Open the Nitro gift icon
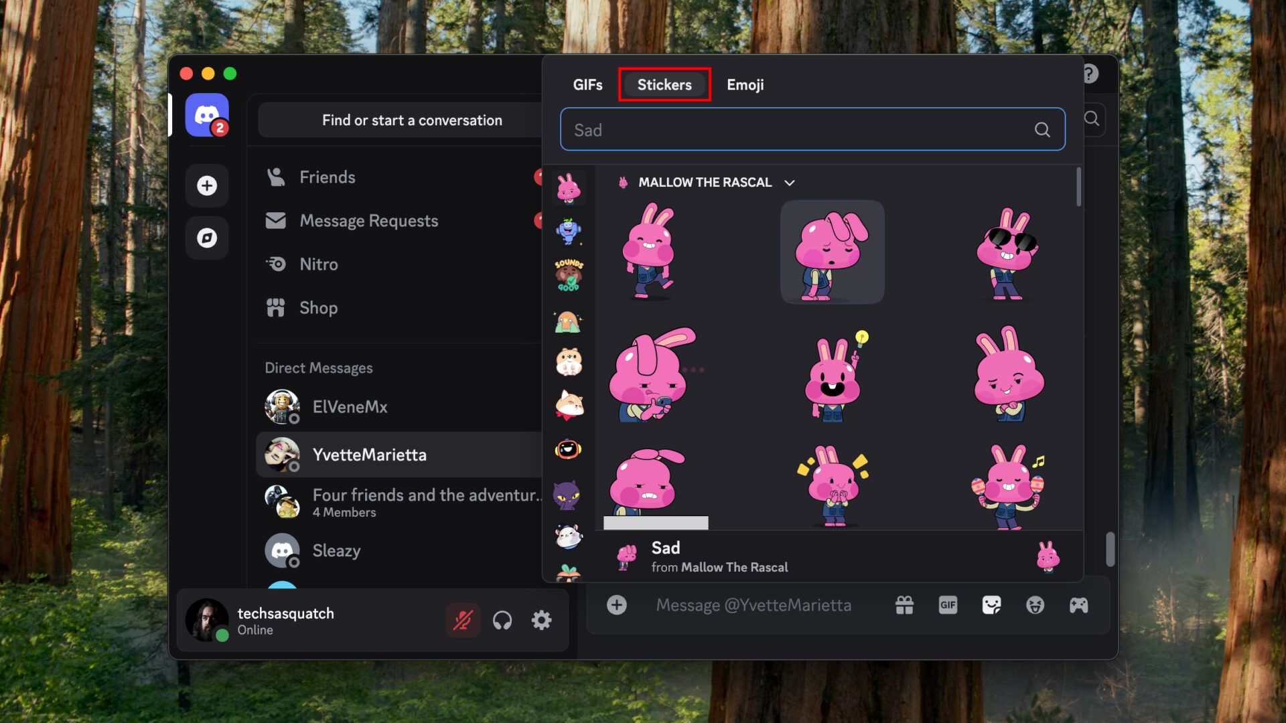 click(x=904, y=605)
